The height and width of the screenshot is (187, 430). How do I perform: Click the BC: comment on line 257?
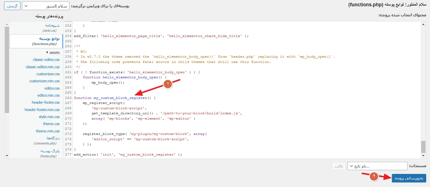coord(82,52)
